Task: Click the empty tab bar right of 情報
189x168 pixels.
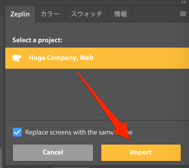Action: [155, 14]
